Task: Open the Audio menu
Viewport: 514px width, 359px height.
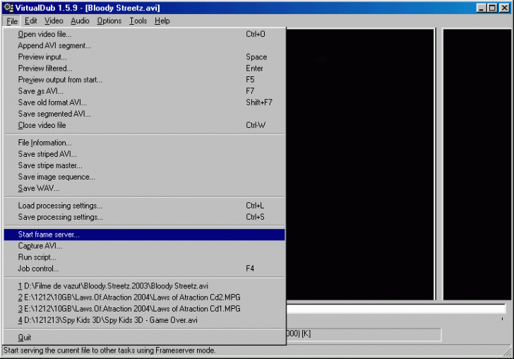Action: click(80, 21)
